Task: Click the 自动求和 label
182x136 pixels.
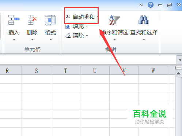Action: [x=84, y=16]
